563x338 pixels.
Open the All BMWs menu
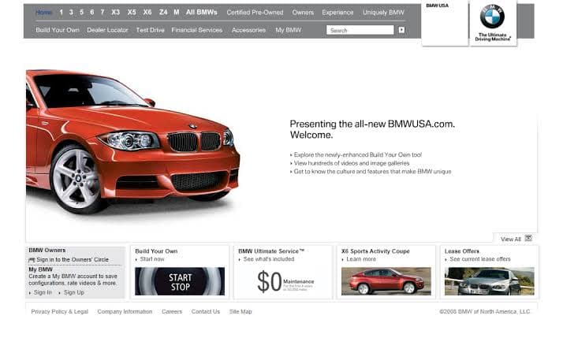point(201,12)
